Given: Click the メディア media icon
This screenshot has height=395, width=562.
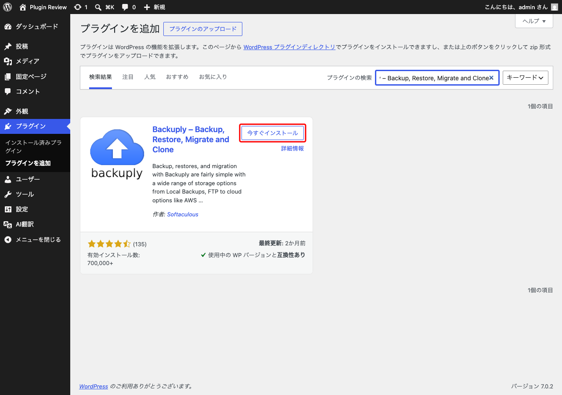Looking at the screenshot, I should pos(8,61).
